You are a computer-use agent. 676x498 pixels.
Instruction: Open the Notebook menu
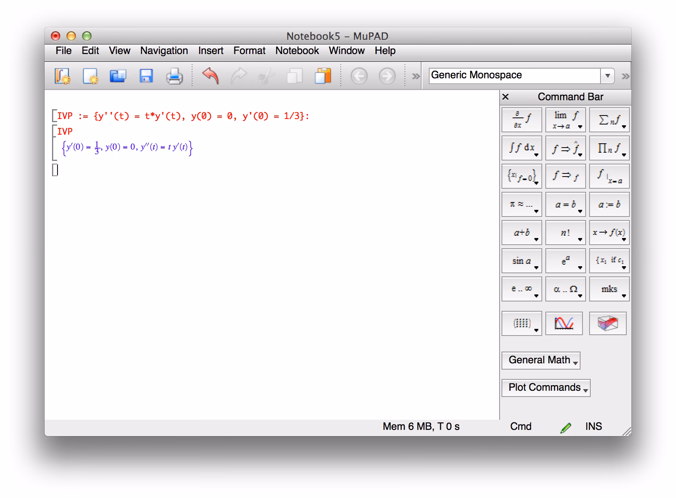pos(297,51)
